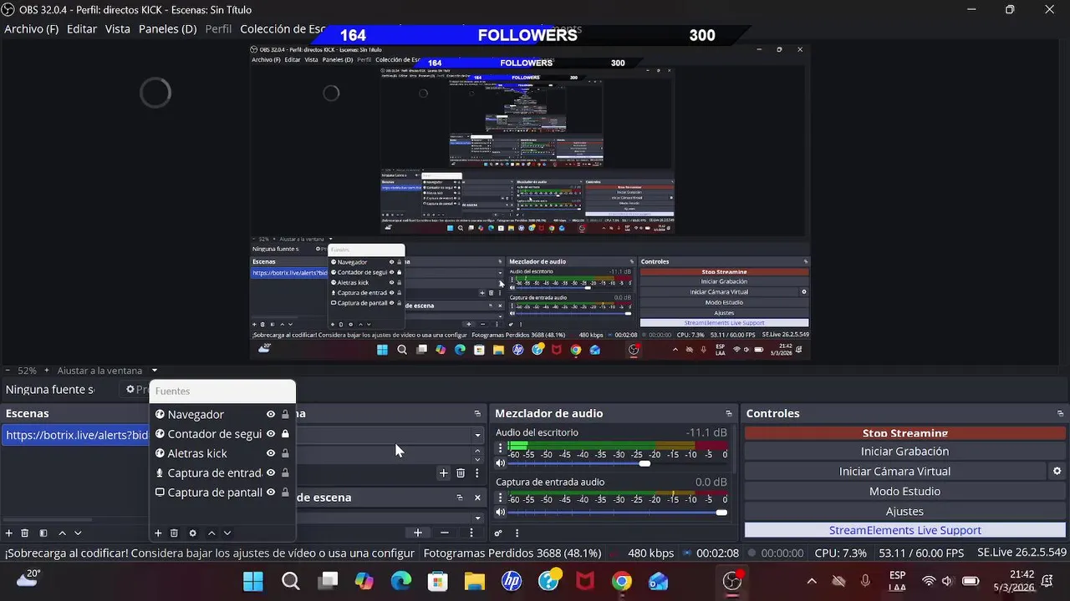Pop out the Mezclador de audio panel
The image size is (1070, 601).
click(729, 414)
